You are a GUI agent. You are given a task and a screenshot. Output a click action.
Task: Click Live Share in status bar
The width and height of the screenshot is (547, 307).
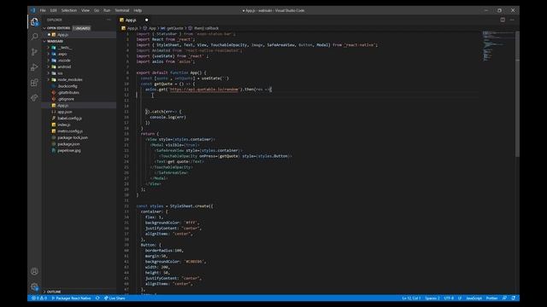coord(115,298)
